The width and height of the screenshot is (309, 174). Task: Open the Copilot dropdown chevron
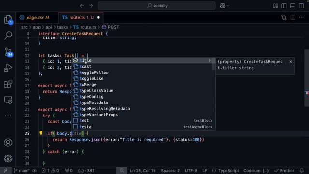pyautogui.click(x=228, y=6)
